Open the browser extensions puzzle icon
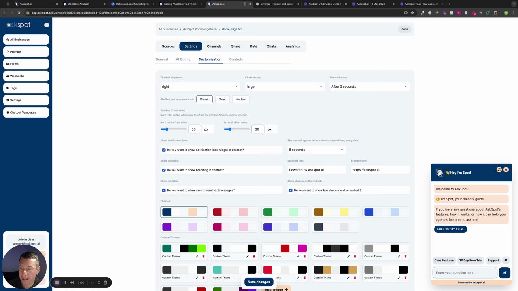518x291 pixels. point(495,13)
